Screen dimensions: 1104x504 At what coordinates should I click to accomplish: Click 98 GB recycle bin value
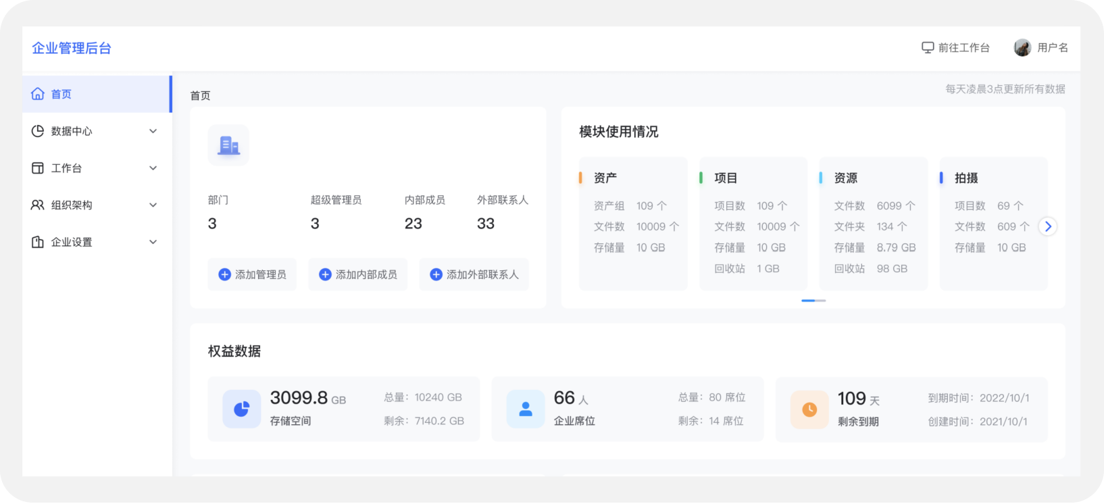point(892,269)
